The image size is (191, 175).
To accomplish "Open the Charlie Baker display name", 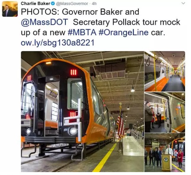I will (35, 4).
